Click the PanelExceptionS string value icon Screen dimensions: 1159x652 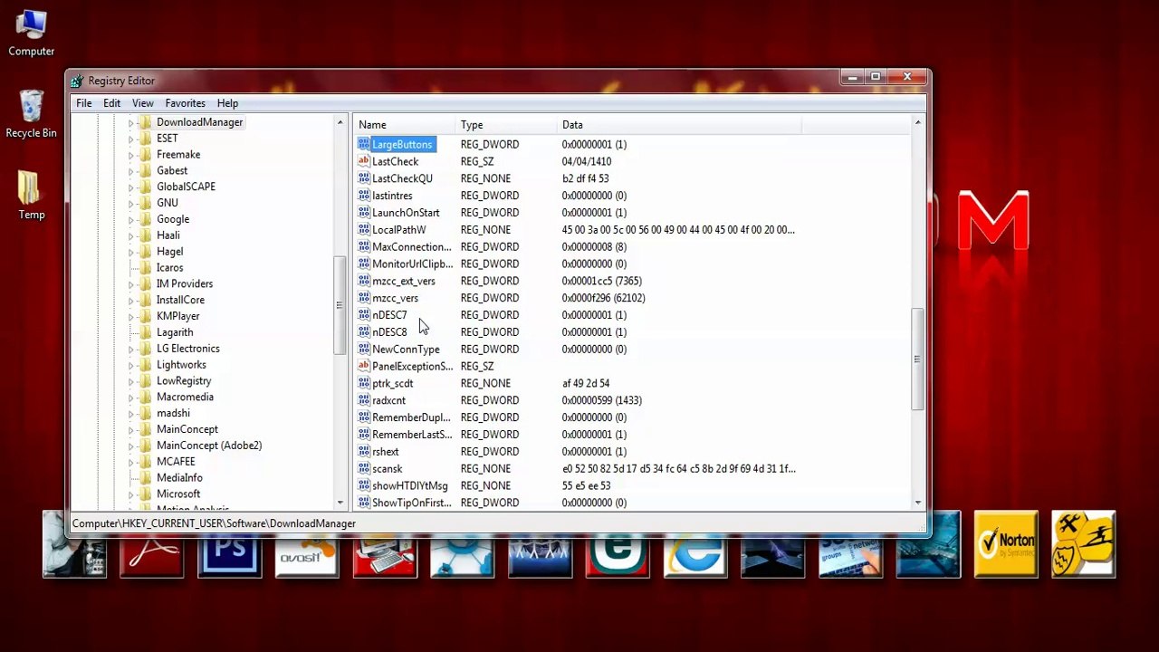[x=364, y=366]
